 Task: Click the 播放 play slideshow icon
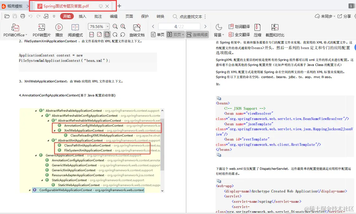pos(59,27)
